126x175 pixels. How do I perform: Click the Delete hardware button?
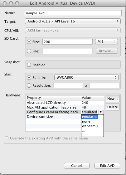113,107
